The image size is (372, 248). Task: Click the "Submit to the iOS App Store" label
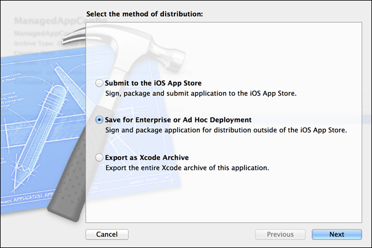(x=153, y=83)
